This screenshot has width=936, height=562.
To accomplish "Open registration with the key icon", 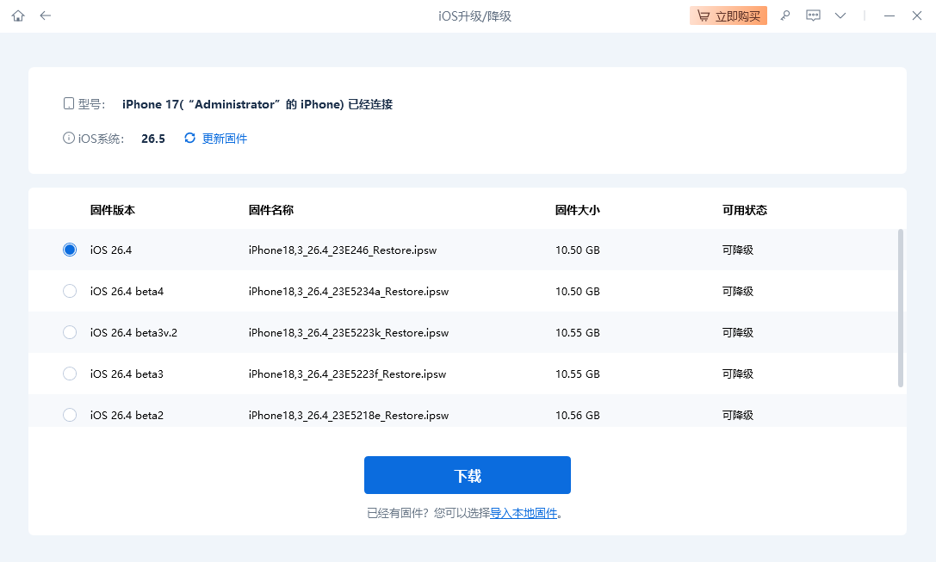I will point(784,15).
